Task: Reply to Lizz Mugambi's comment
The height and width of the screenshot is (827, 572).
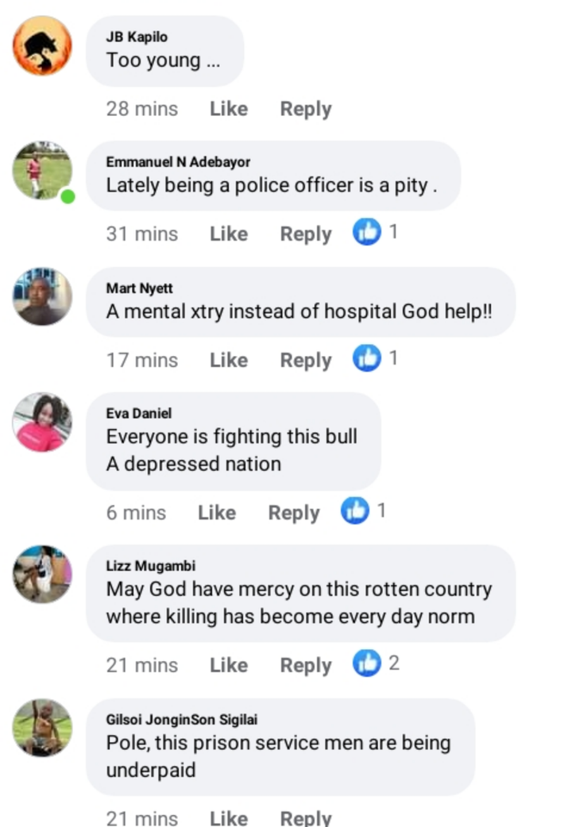Action: [x=306, y=666]
